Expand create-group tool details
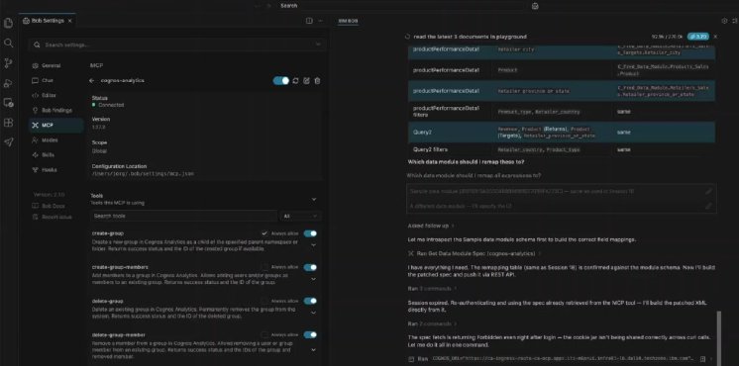The width and height of the screenshot is (739, 366). pos(313,245)
